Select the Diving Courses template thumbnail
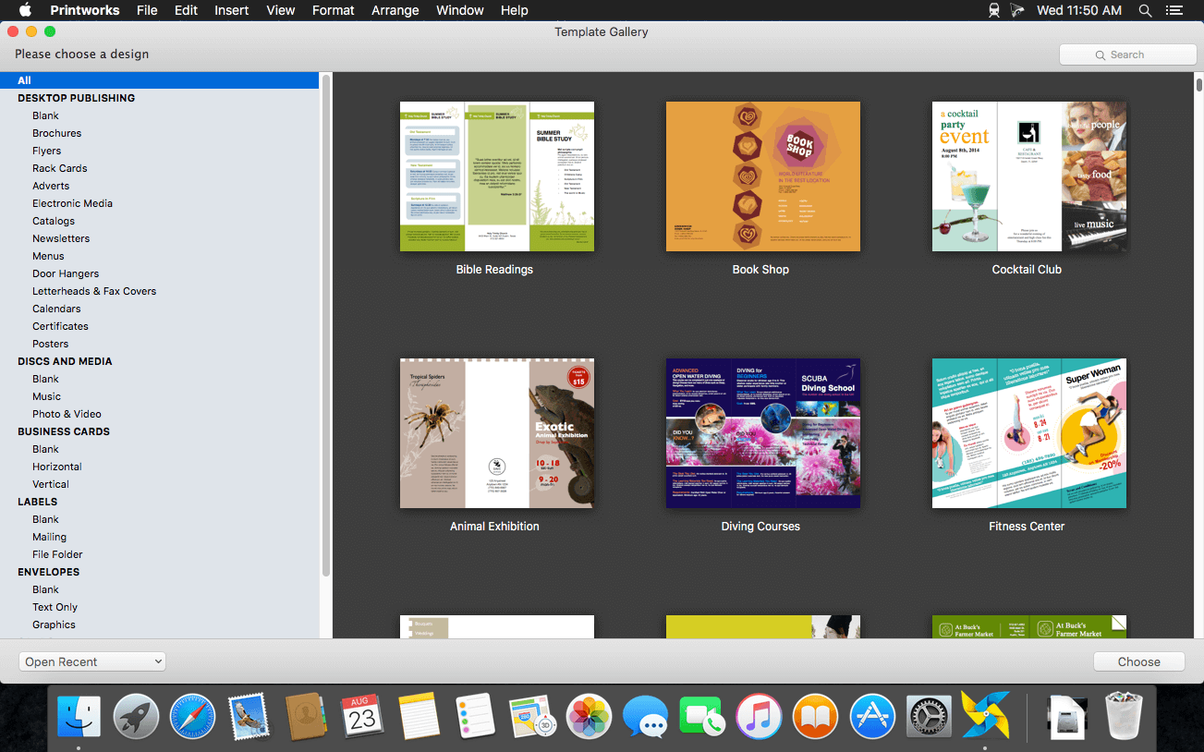1204x752 pixels. click(763, 433)
